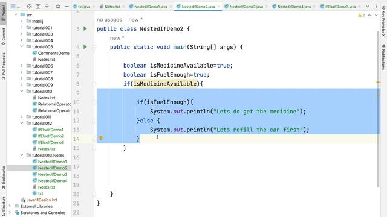Place cursor on isMedicineAvailable in the if condition
The image size is (387, 217).
pyautogui.click(x=165, y=84)
